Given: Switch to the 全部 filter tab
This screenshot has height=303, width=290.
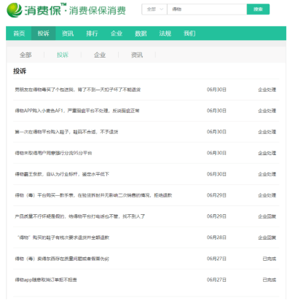Looking at the screenshot, I should coord(26,55).
